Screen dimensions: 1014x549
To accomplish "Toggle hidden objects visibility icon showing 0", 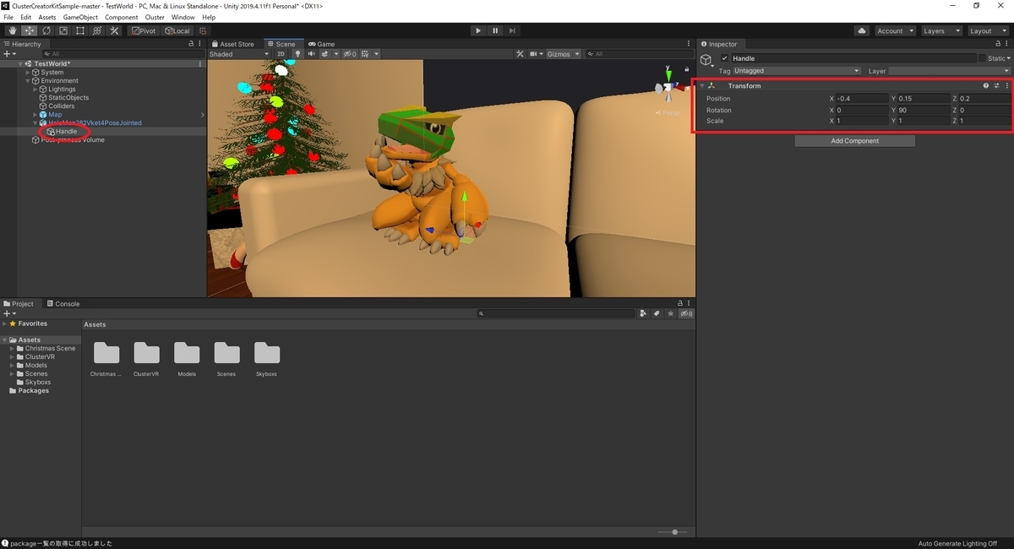I will [349, 54].
